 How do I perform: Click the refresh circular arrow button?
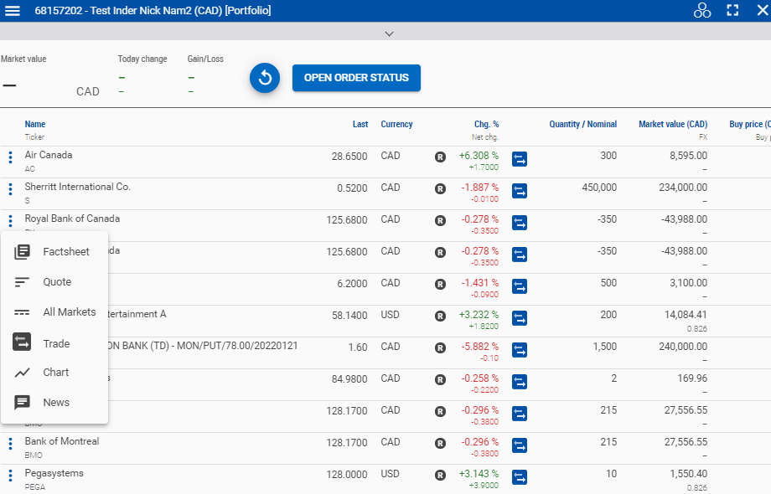click(265, 78)
